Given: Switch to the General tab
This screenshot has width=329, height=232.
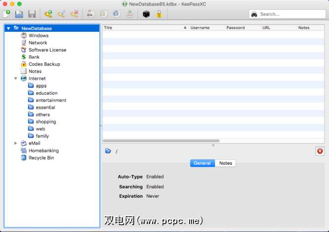Looking at the screenshot, I should coord(202,163).
